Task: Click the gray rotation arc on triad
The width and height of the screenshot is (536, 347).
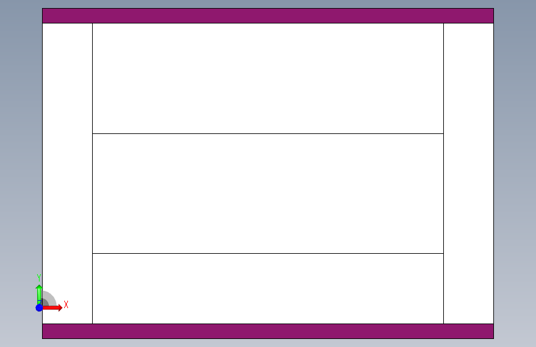Action: (50, 297)
